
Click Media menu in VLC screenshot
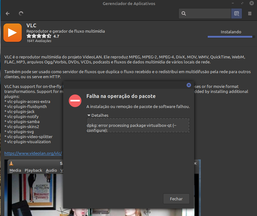[x=15, y=170]
